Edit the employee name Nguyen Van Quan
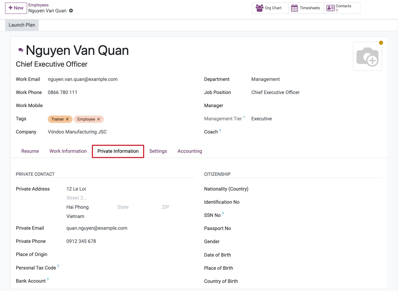398x291 pixels. coord(77,51)
